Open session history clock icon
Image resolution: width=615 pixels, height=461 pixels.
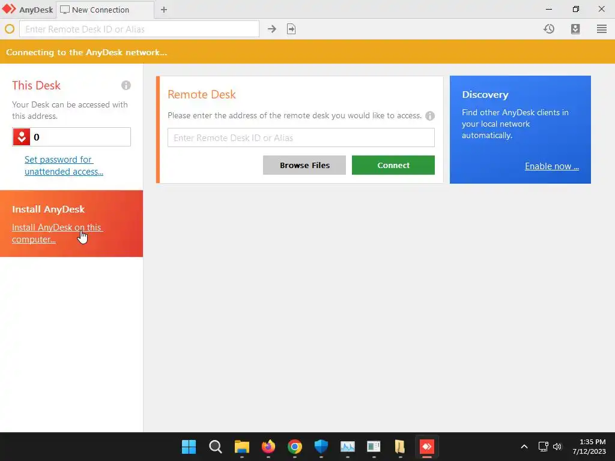coord(549,29)
